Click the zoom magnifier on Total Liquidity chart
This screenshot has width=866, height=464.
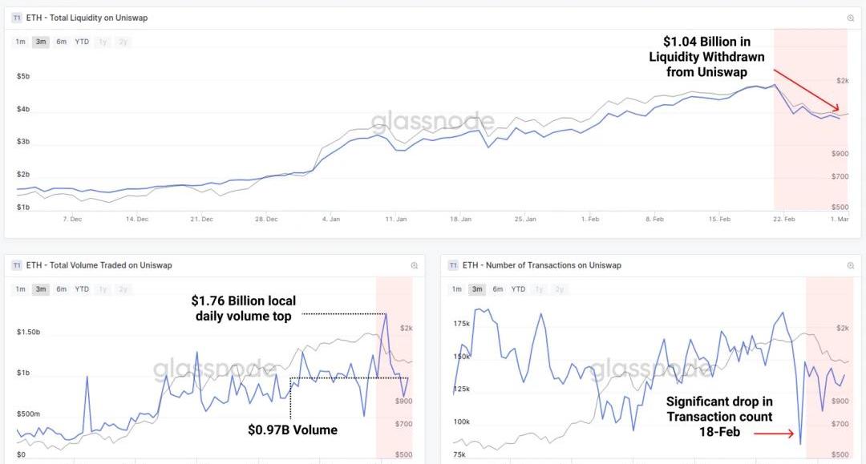[851, 18]
